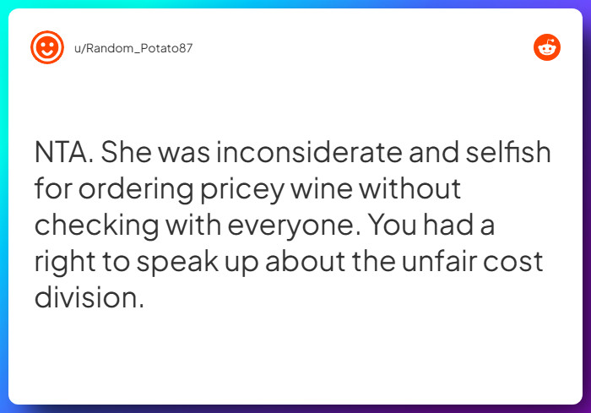Click the word "checking" on third line
The width and height of the screenshot is (591, 413).
[97, 226]
